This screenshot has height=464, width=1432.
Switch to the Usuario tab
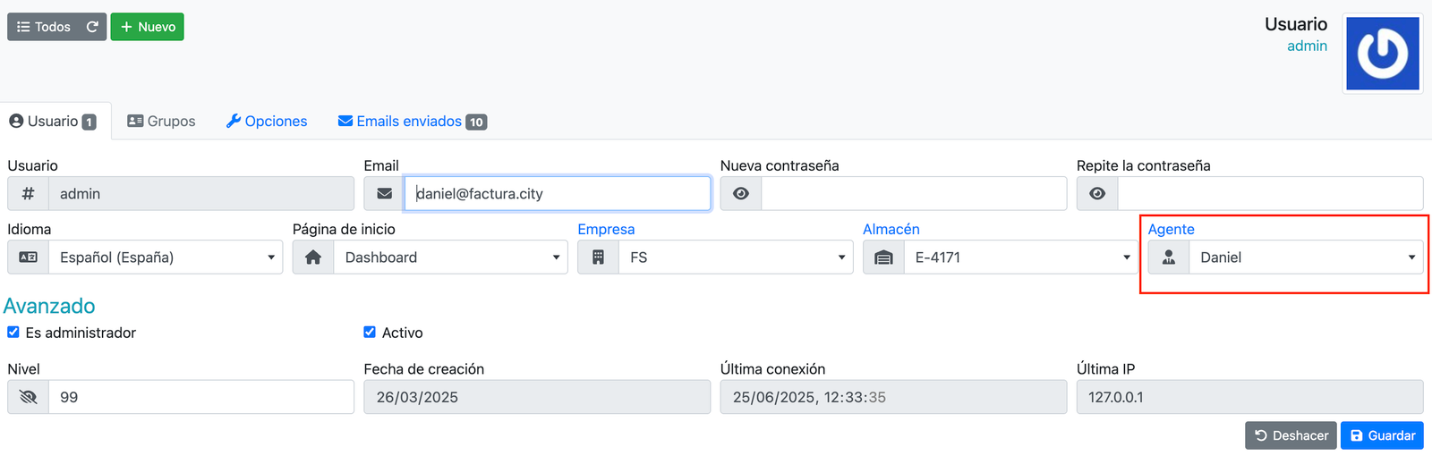(x=54, y=122)
